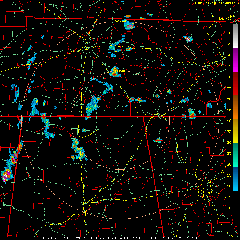Click the 100 NMI range ring label

pyautogui.click(x=120, y=21)
